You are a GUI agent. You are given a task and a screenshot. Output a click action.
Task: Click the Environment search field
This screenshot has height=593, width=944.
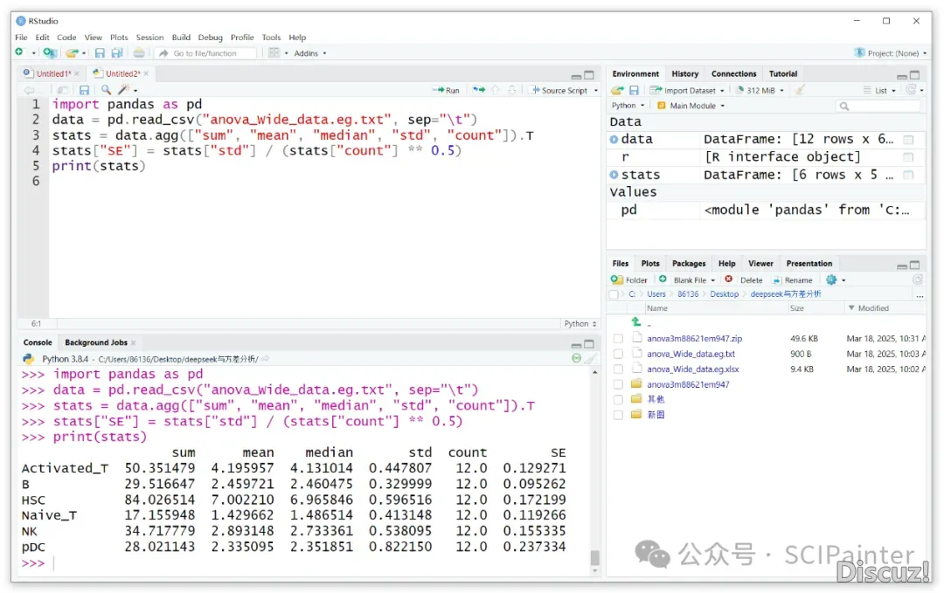click(878, 106)
